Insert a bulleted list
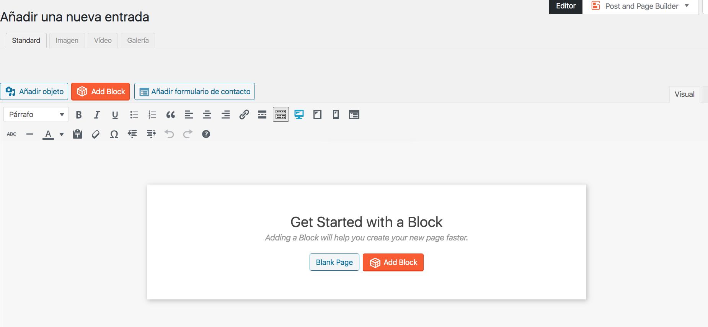 (x=134, y=114)
